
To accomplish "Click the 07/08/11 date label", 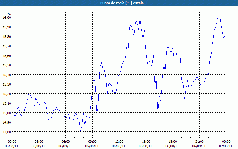I will coord(226,146).
